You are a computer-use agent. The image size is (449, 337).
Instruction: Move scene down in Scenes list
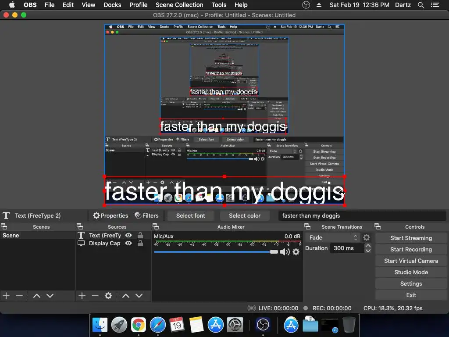pyautogui.click(x=50, y=296)
